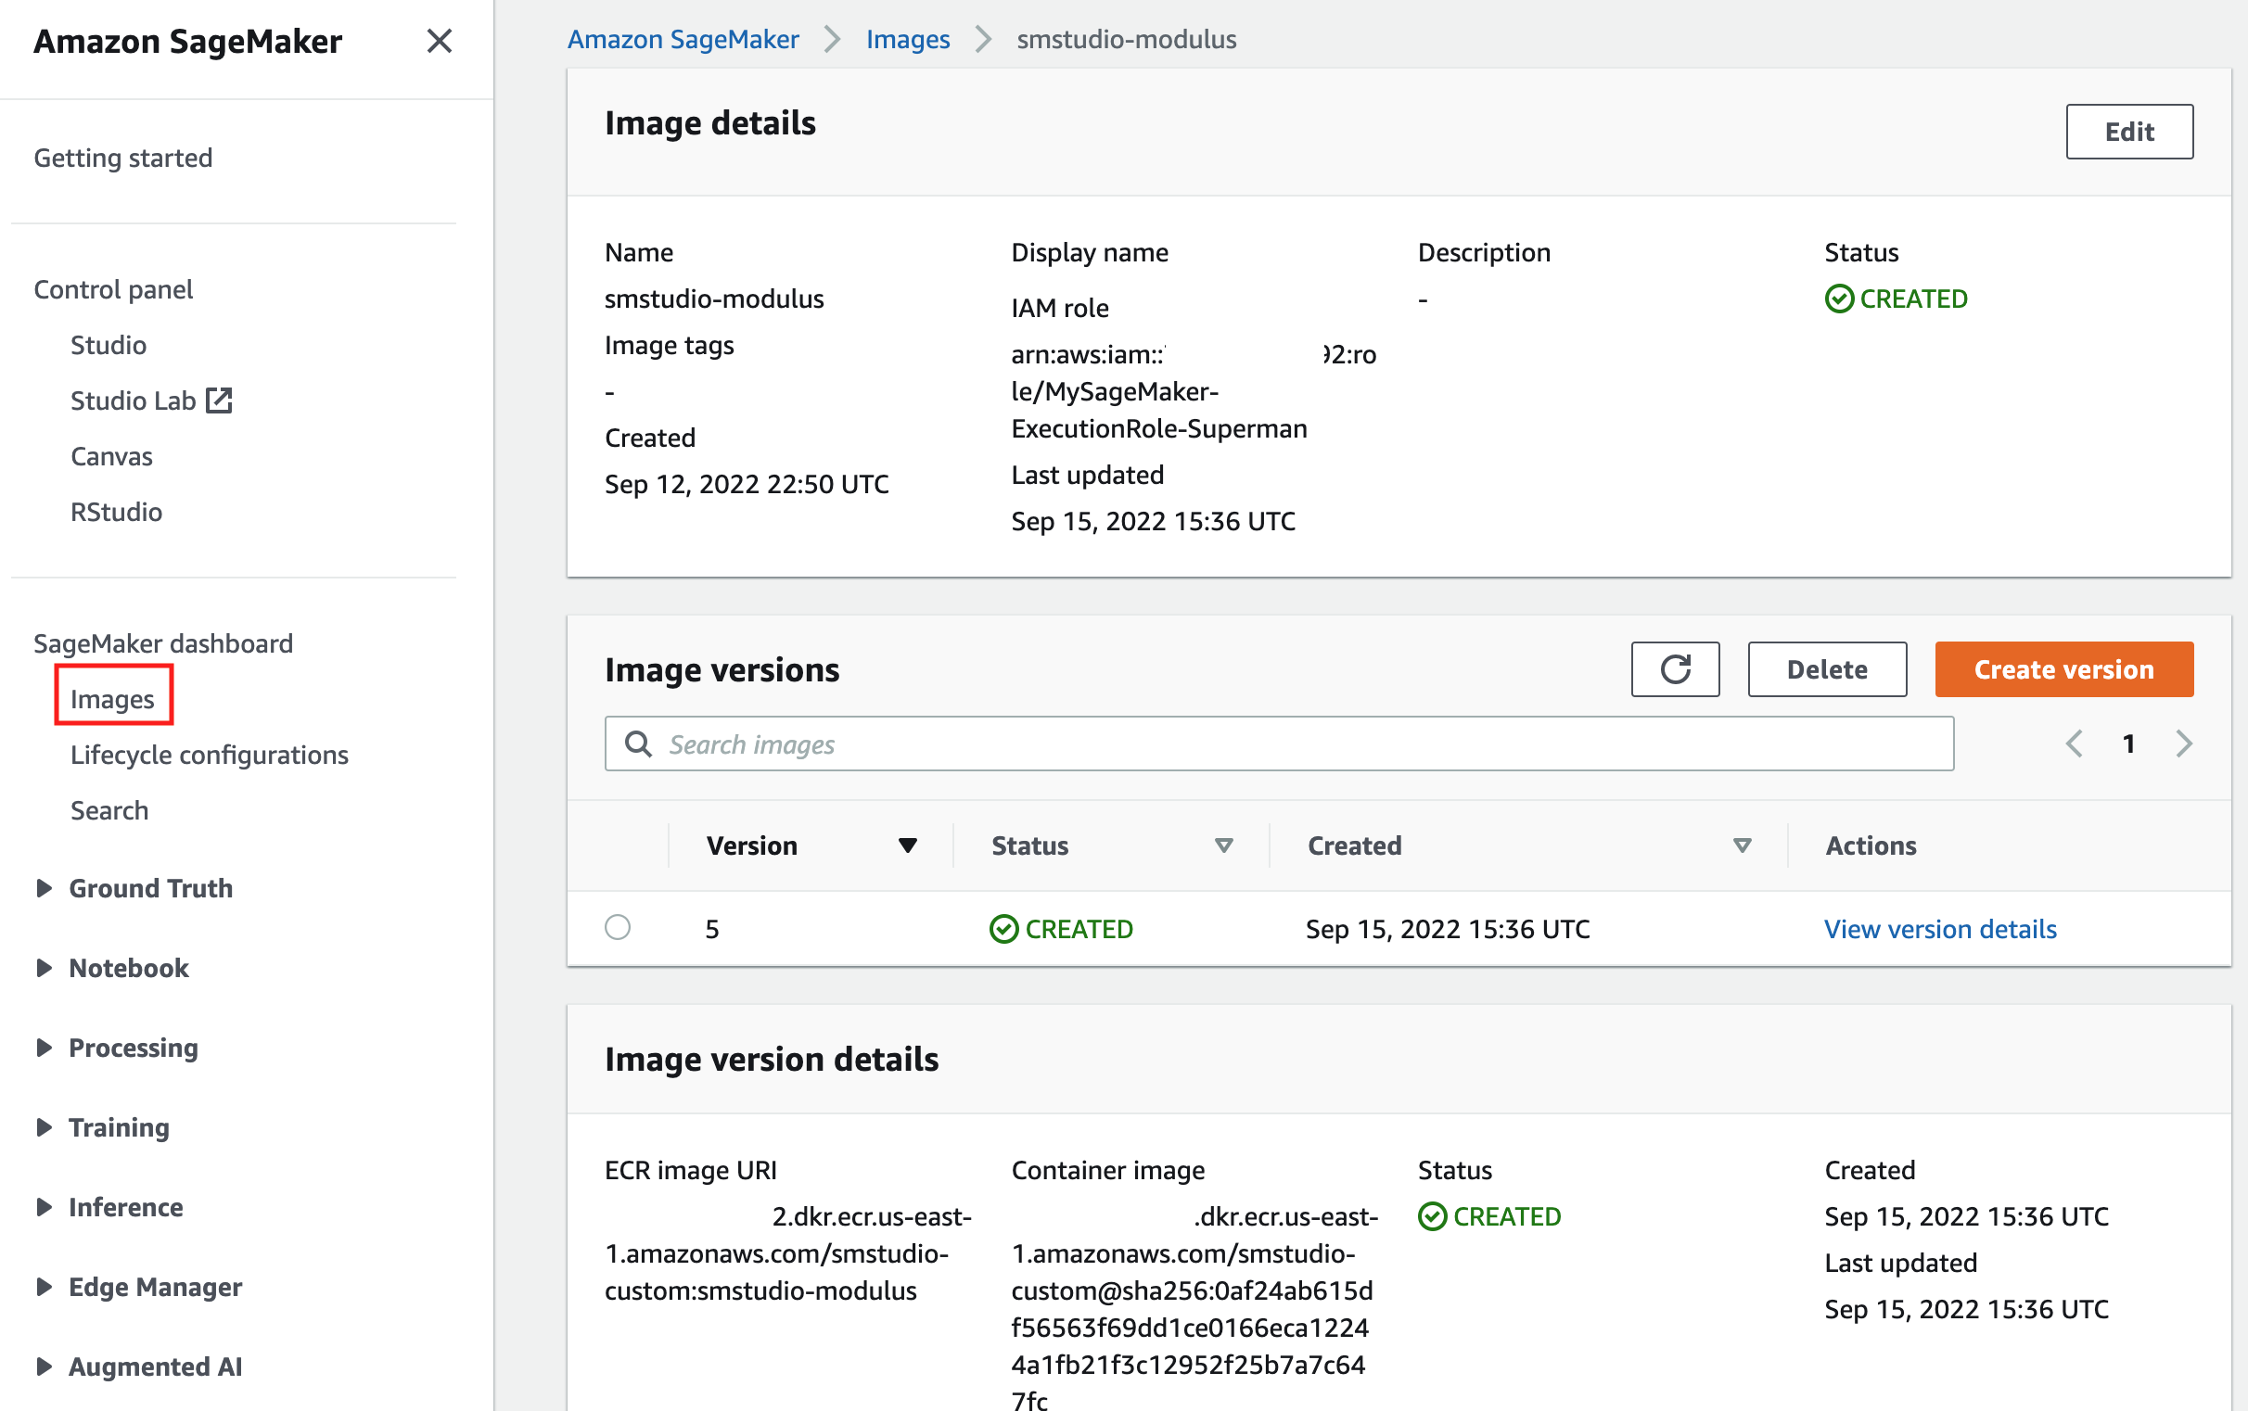The height and width of the screenshot is (1411, 2248).
Task: Open Studio Lab external link icon
Action: click(x=220, y=400)
